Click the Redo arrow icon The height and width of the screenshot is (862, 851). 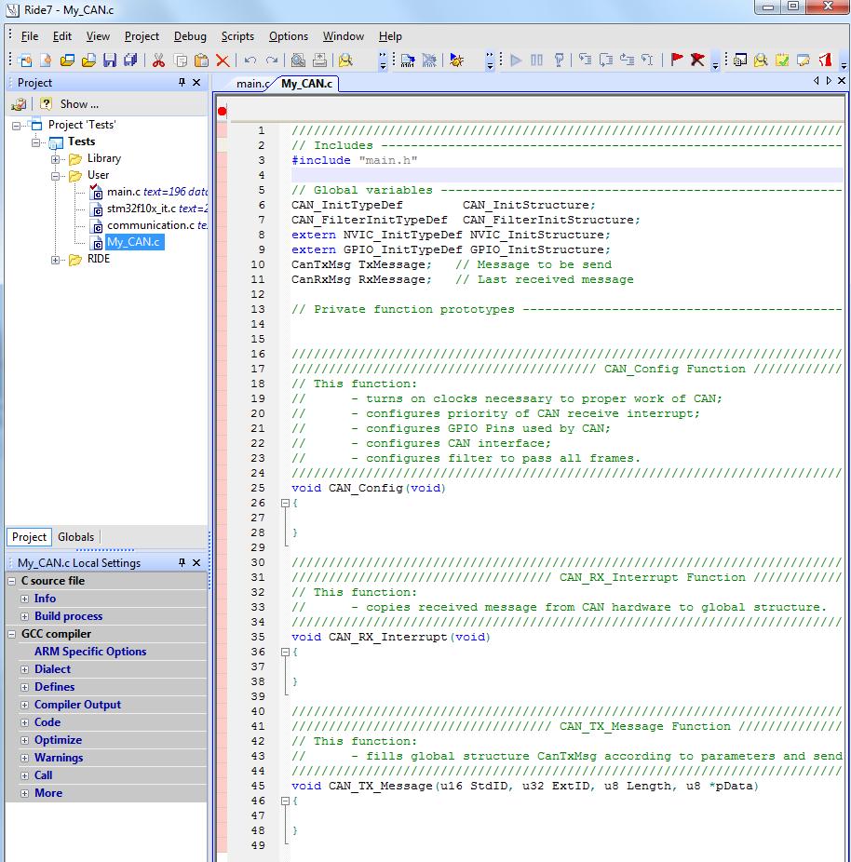(x=272, y=60)
